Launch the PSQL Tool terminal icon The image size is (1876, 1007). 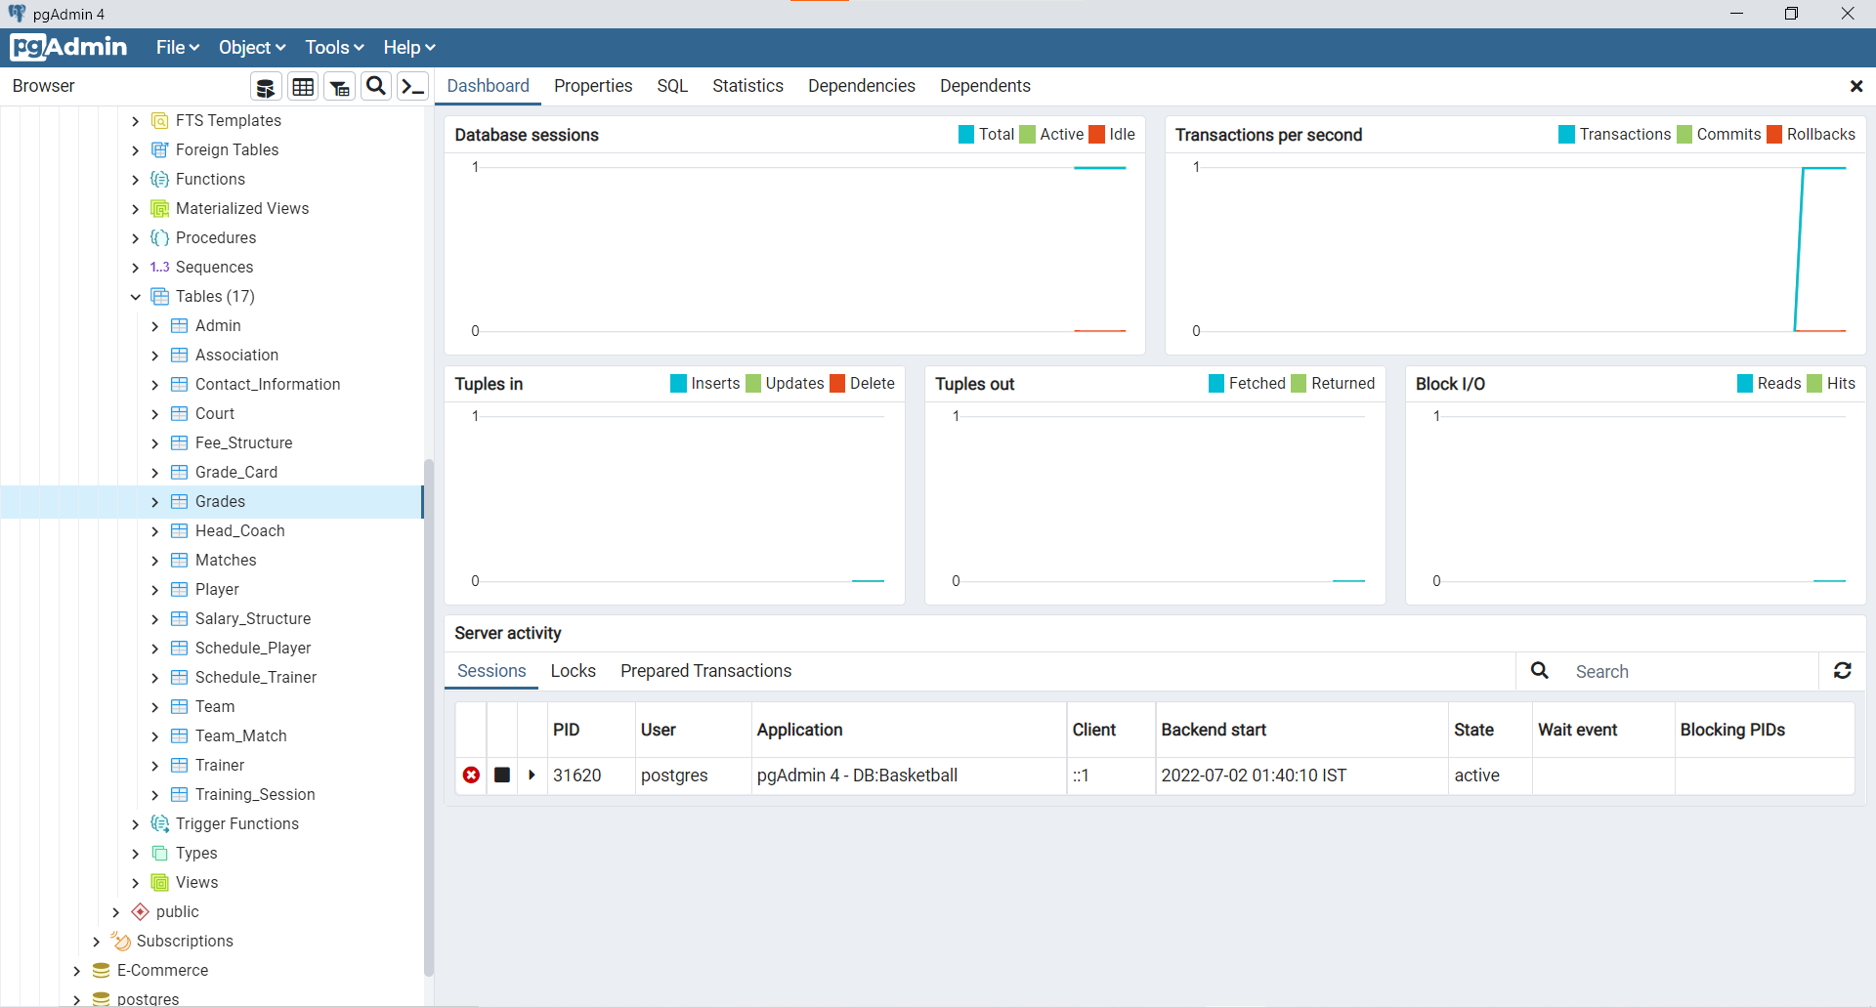[x=412, y=86]
